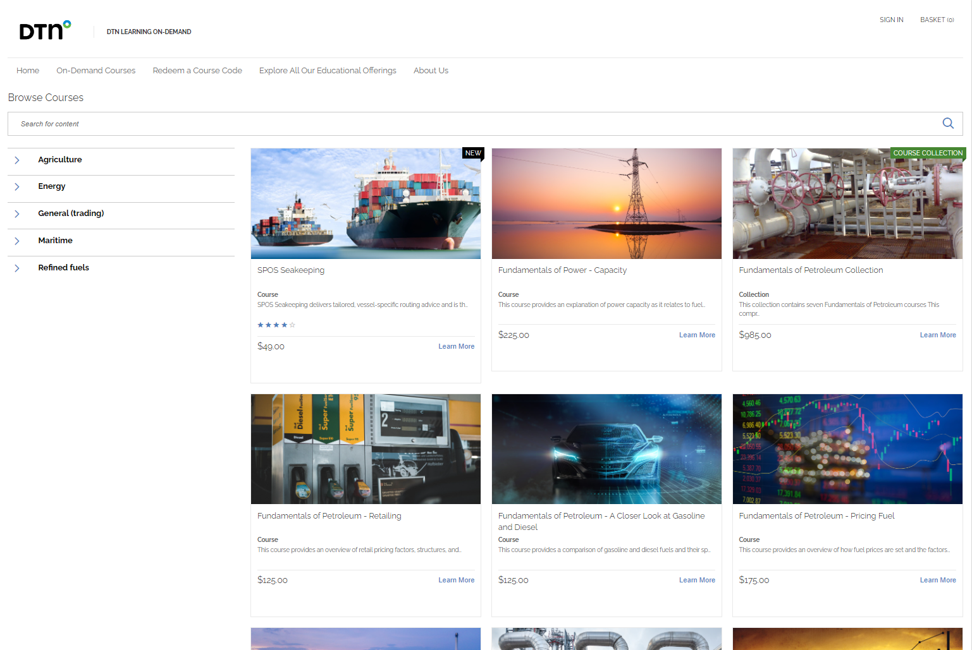Click the Browse Courses heading
The image size is (972, 650).
pyautogui.click(x=46, y=97)
